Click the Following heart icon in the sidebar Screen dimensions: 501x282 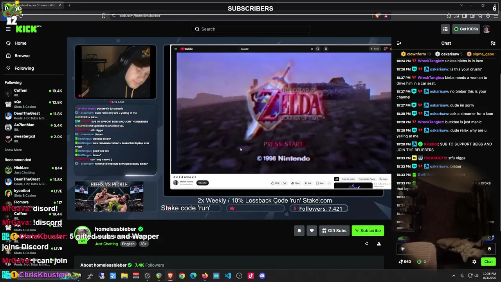click(x=8, y=68)
